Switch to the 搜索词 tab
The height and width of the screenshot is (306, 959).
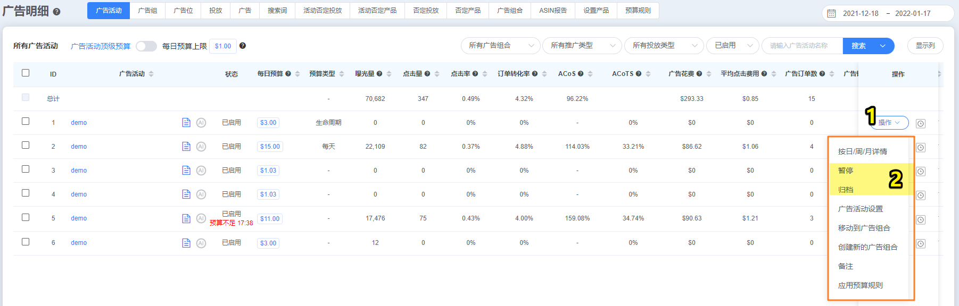(x=277, y=11)
